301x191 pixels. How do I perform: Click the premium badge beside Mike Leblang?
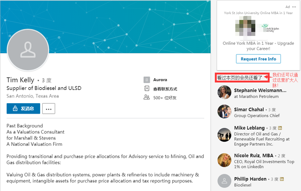click(280, 128)
